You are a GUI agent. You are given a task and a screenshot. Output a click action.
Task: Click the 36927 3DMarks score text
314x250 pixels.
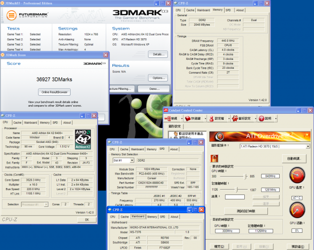click(x=54, y=80)
